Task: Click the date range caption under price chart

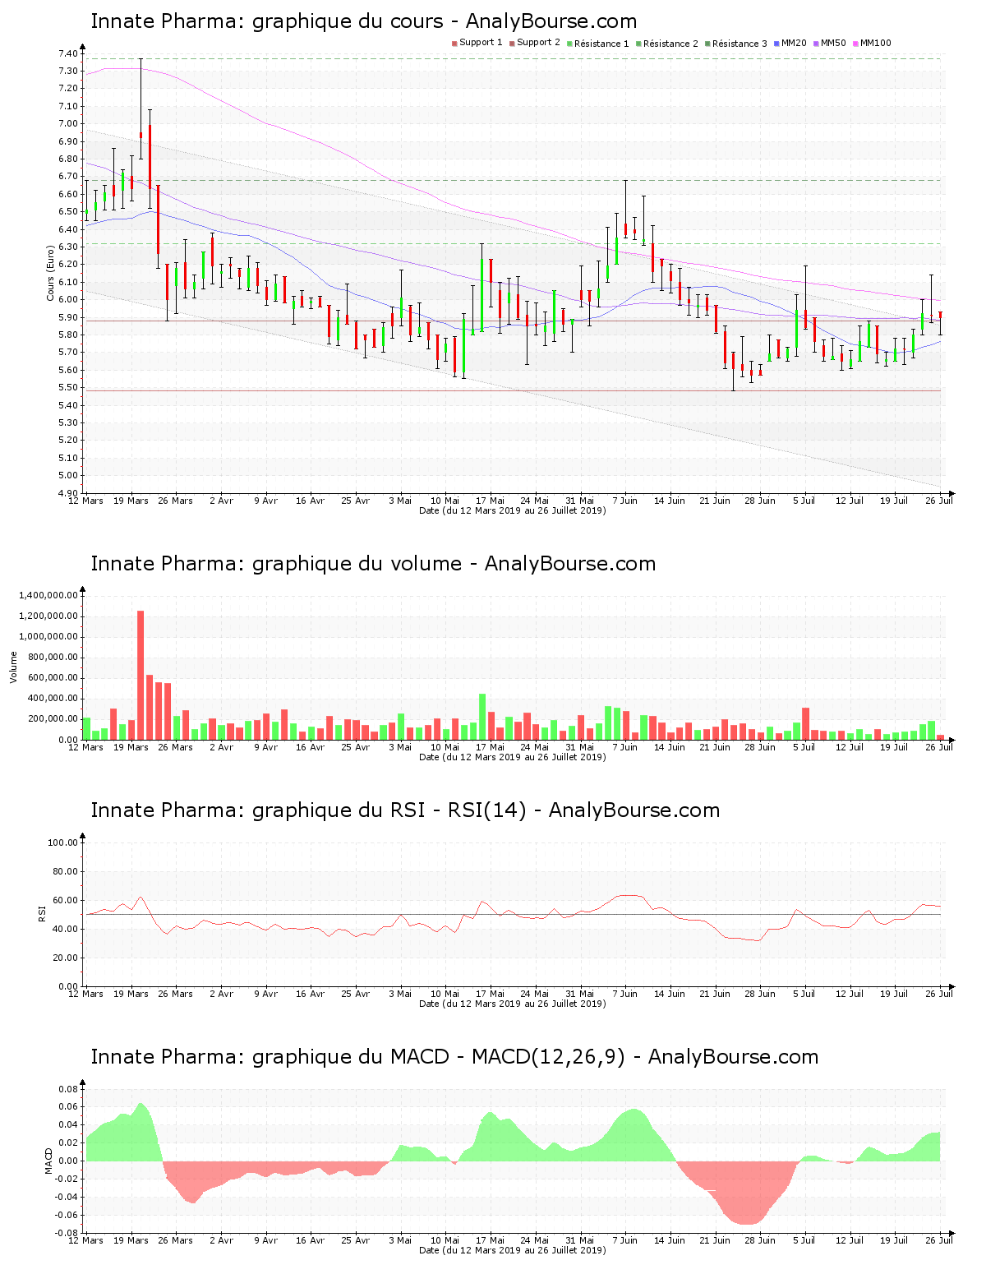Action: point(513,510)
